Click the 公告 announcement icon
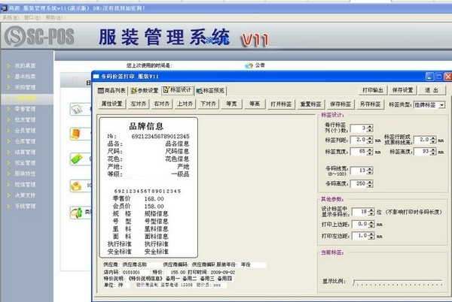 pyautogui.click(x=249, y=66)
